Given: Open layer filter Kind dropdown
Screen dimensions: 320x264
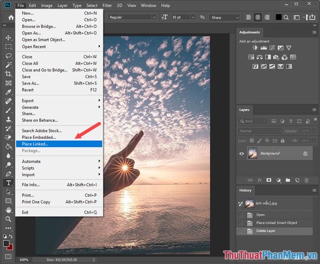Looking at the screenshot, I should tap(253, 121).
